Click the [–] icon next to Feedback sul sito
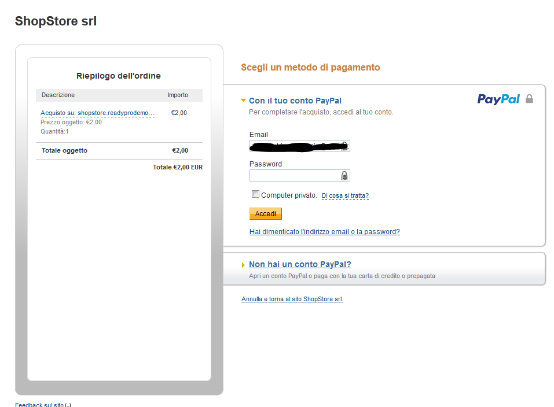The image size is (554, 407). [68, 405]
